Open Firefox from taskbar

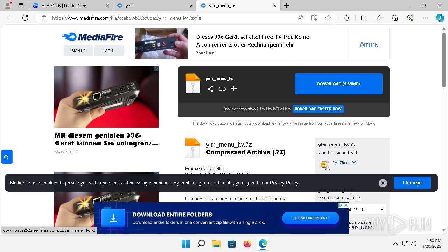point(247,244)
